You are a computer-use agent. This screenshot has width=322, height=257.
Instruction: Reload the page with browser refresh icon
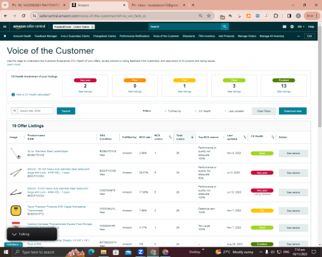[x=24, y=16]
